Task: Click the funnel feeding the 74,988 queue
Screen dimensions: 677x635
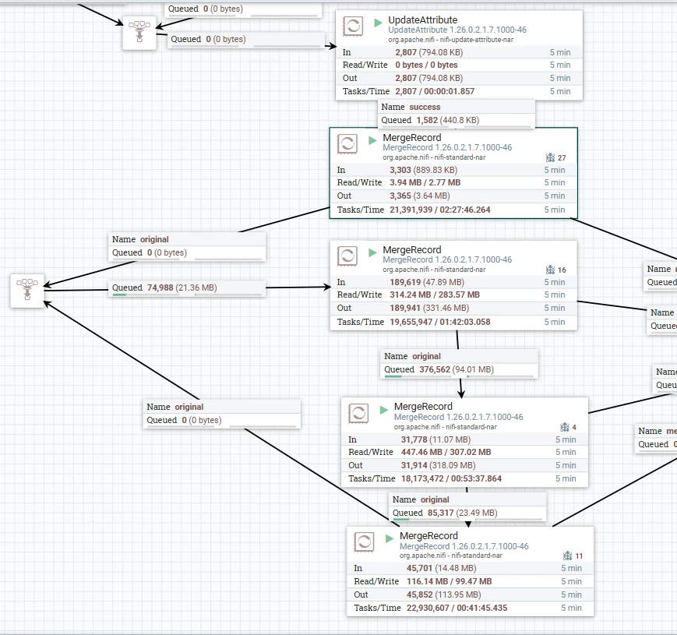Action: pos(27,291)
